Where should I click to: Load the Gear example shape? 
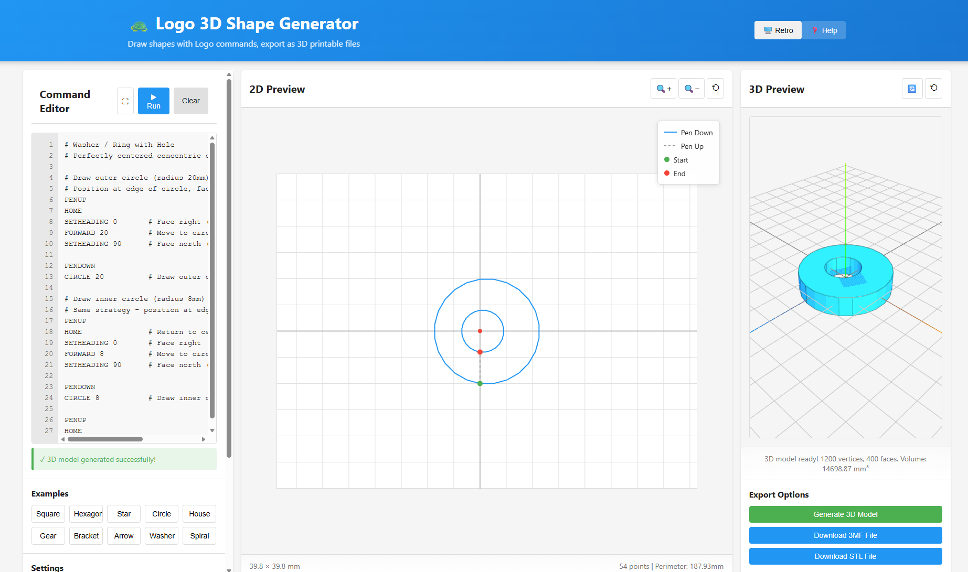[x=48, y=536]
